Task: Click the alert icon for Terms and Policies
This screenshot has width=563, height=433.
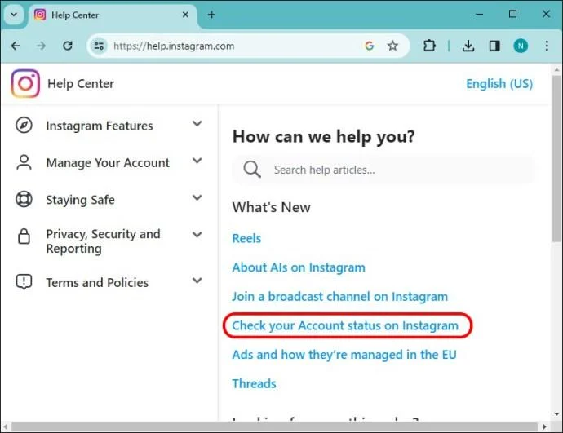Action: (x=24, y=281)
